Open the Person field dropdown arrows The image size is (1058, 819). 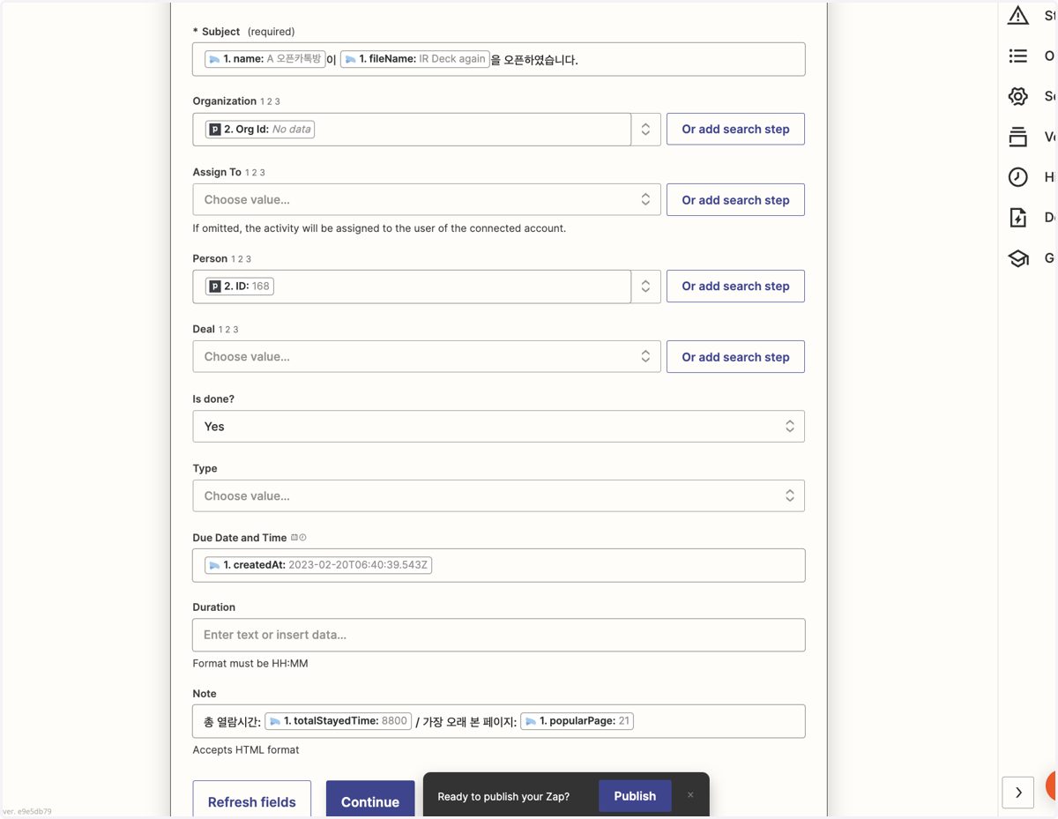(x=645, y=287)
